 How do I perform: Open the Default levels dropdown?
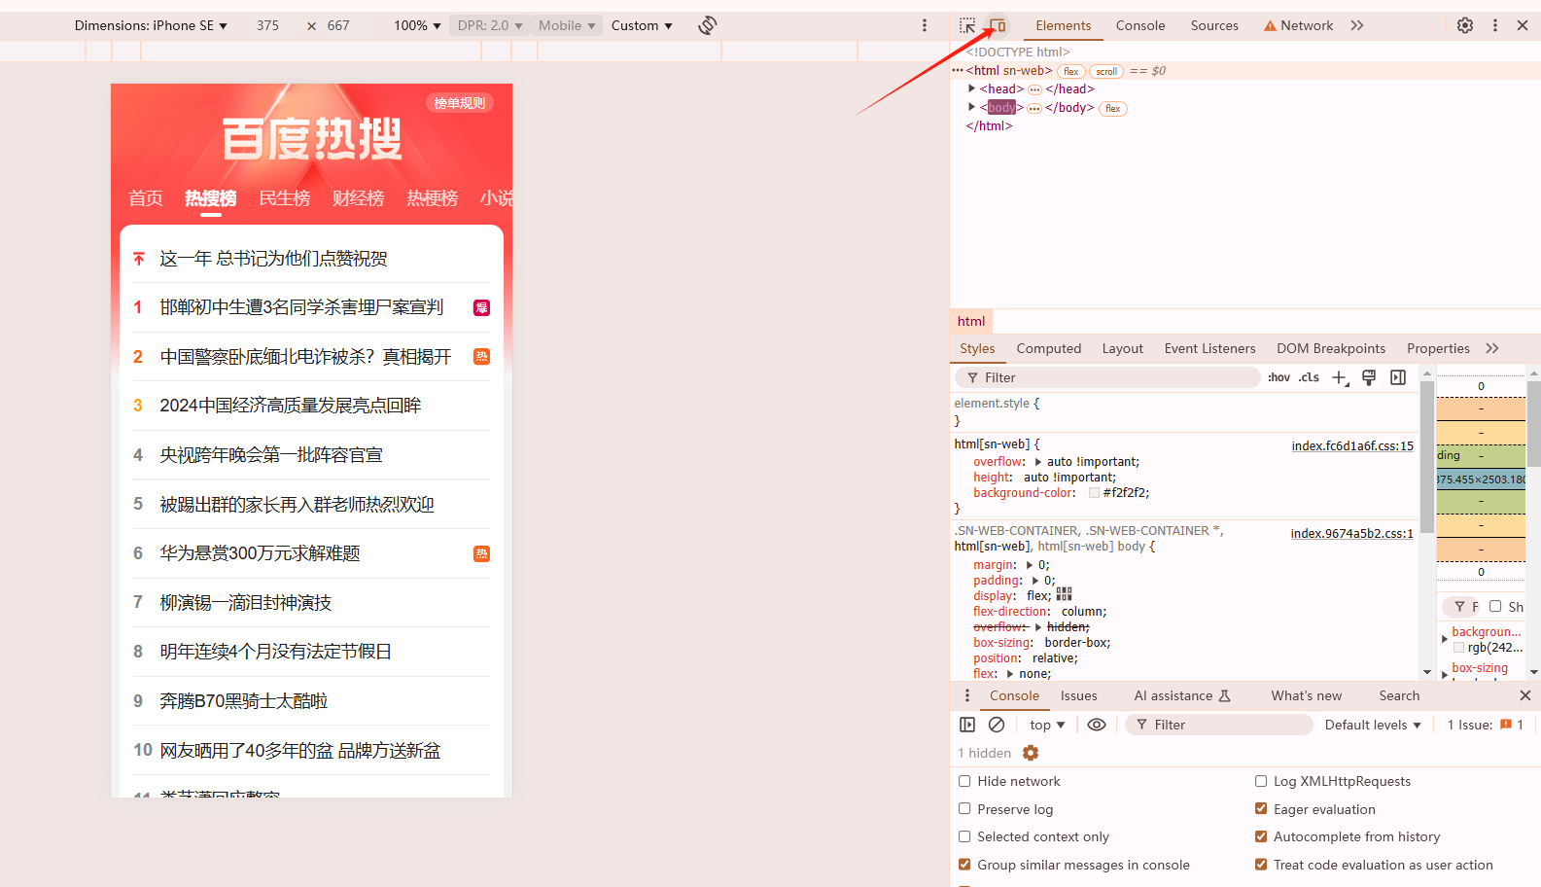tap(1373, 725)
